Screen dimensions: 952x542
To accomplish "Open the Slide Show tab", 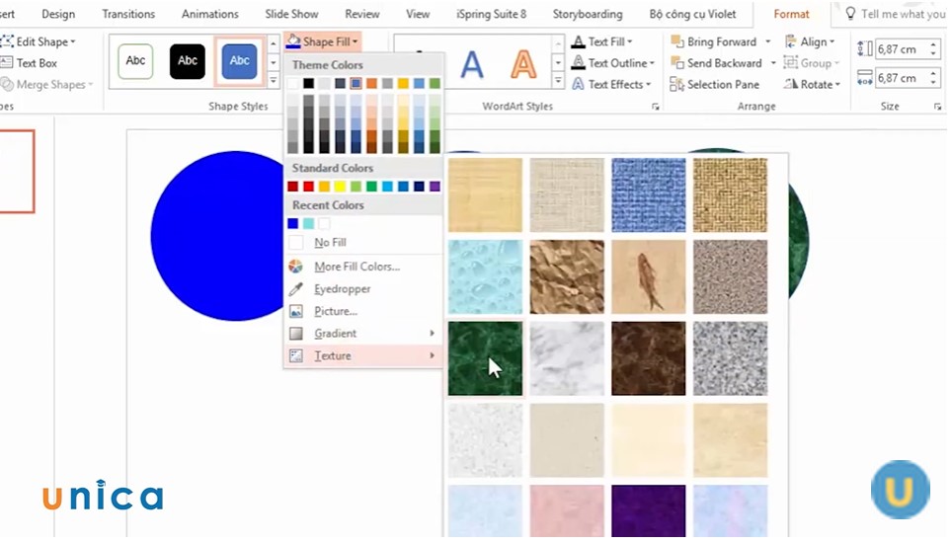I will click(x=291, y=14).
